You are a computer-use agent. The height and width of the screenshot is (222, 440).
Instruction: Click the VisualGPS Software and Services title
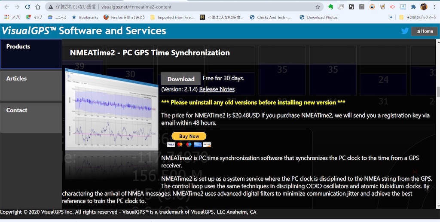pos(84,30)
